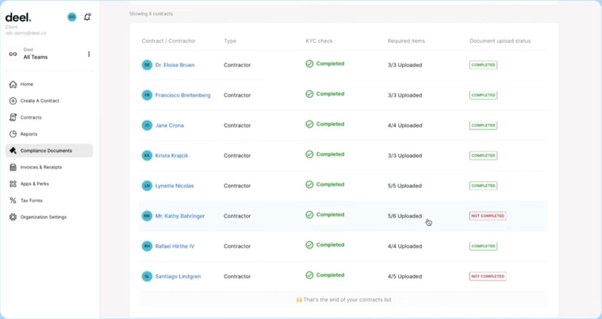Click the Create A Contract plus icon
602x319 pixels.
click(13, 101)
